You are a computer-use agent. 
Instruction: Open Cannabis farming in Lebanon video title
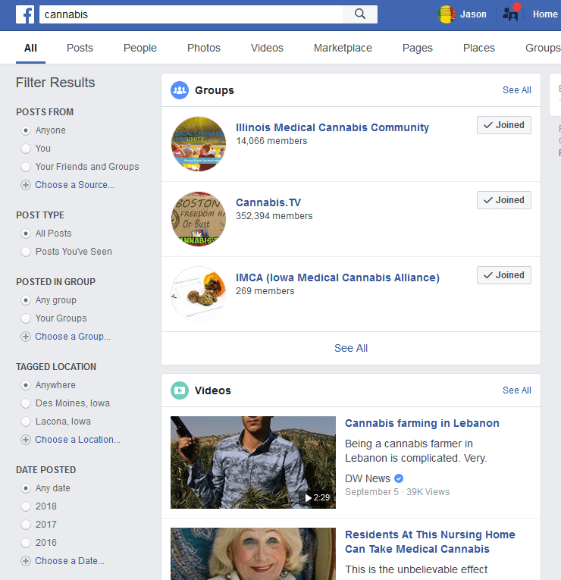(x=422, y=424)
